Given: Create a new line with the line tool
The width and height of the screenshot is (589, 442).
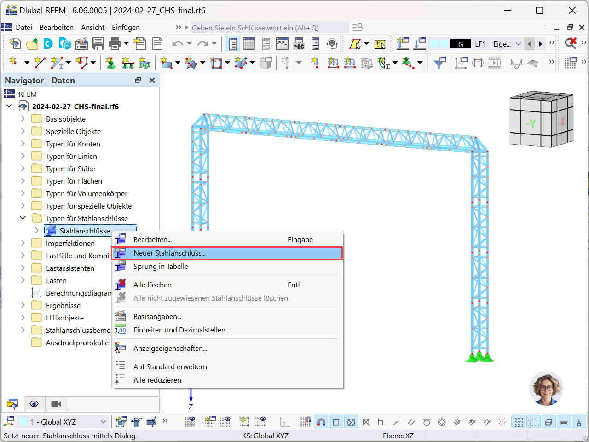Looking at the screenshot, I should coord(40,62).
